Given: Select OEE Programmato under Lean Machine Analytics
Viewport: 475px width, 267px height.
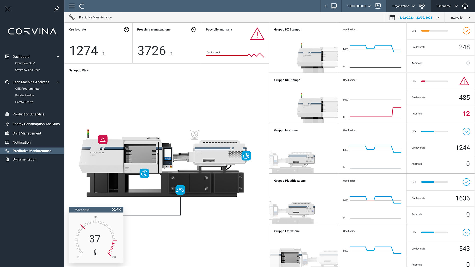Looking at the screenshot, I should pyautogui.click(x=27, y=88).
